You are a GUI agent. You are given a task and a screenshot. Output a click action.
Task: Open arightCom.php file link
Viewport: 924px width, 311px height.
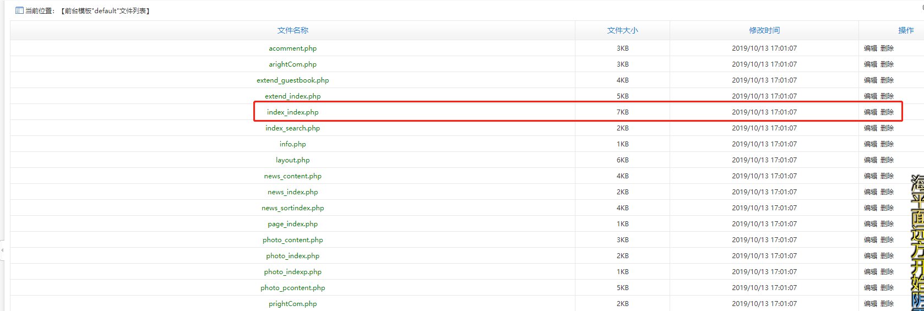[292, 64]
